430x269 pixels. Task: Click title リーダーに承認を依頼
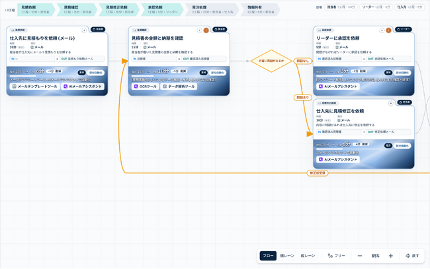pos(338,38)
